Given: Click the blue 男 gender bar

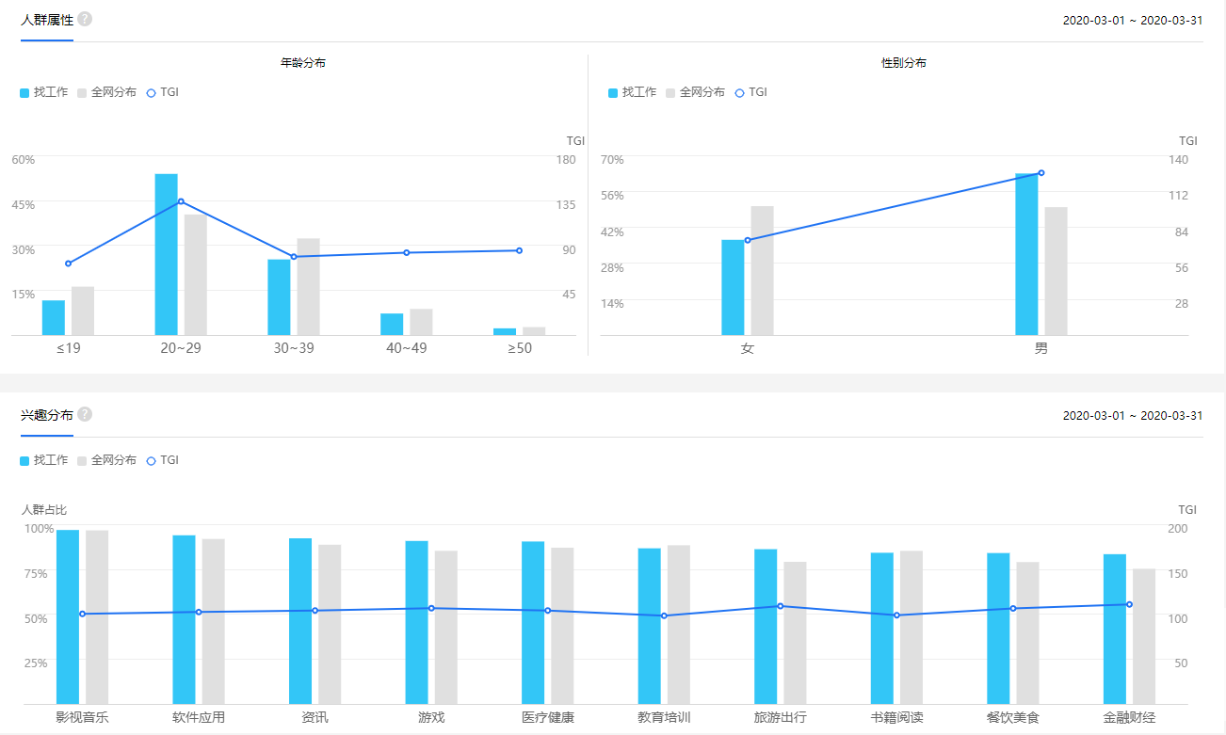Looking at the screenshot, I should click(1026, 254).
